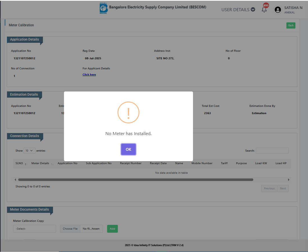Click the Sub Application No column header
The width and height of the screenshot is (308, 252).
(99, 163)
